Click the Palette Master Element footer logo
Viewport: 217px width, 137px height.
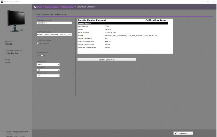click(x=4, y=132)
